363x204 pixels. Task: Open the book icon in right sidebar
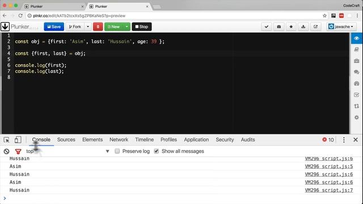(x=357, y=49)
